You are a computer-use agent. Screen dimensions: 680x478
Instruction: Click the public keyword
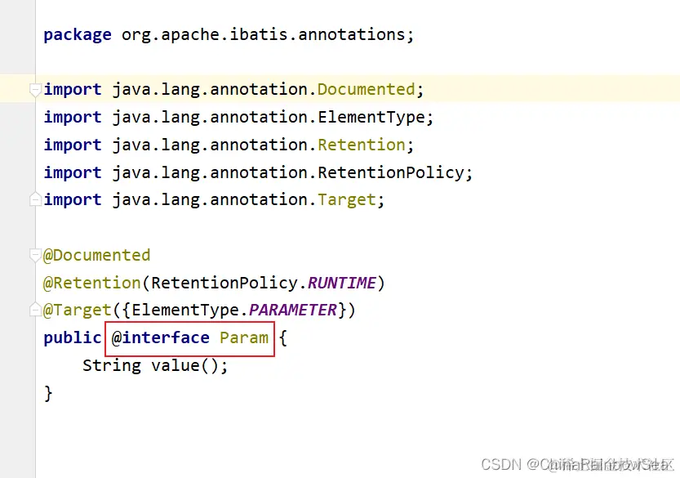click(73, 337)
